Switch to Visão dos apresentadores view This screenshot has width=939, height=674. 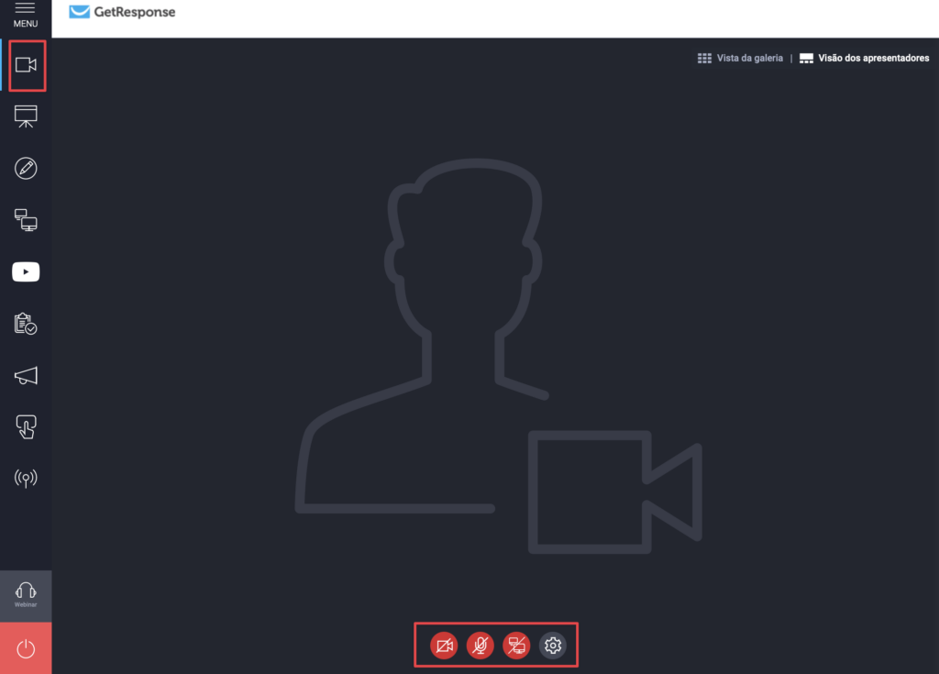(864, 58)
